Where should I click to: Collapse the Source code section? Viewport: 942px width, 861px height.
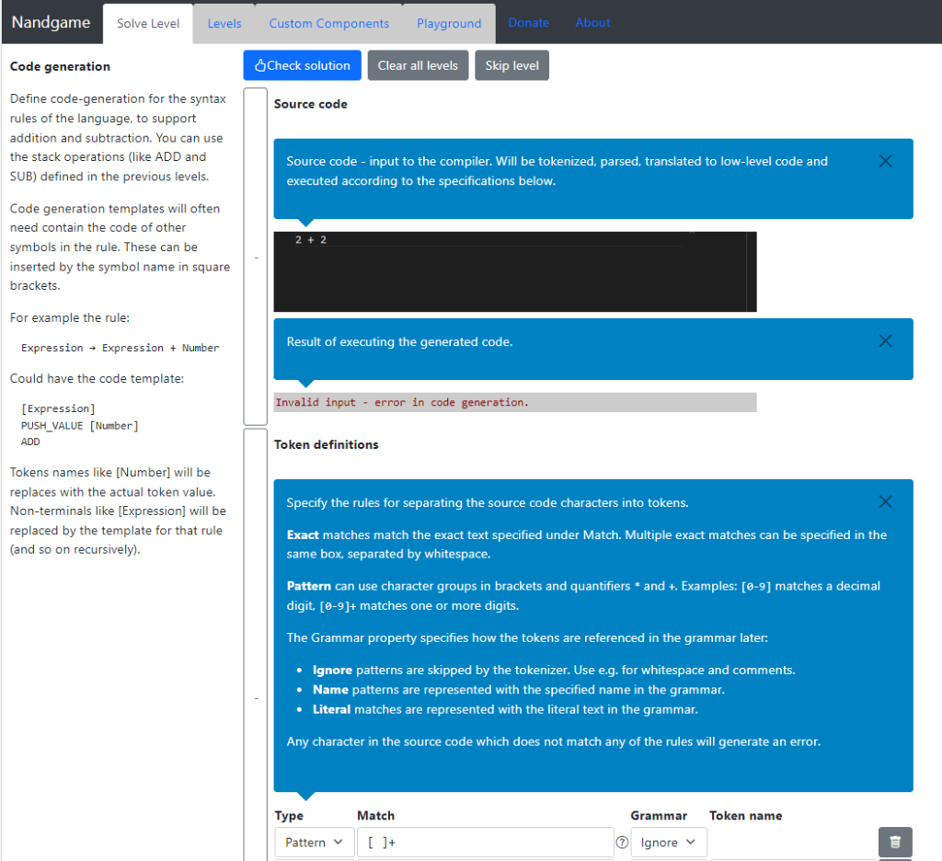pyautogui.click(x=256, y=258)
